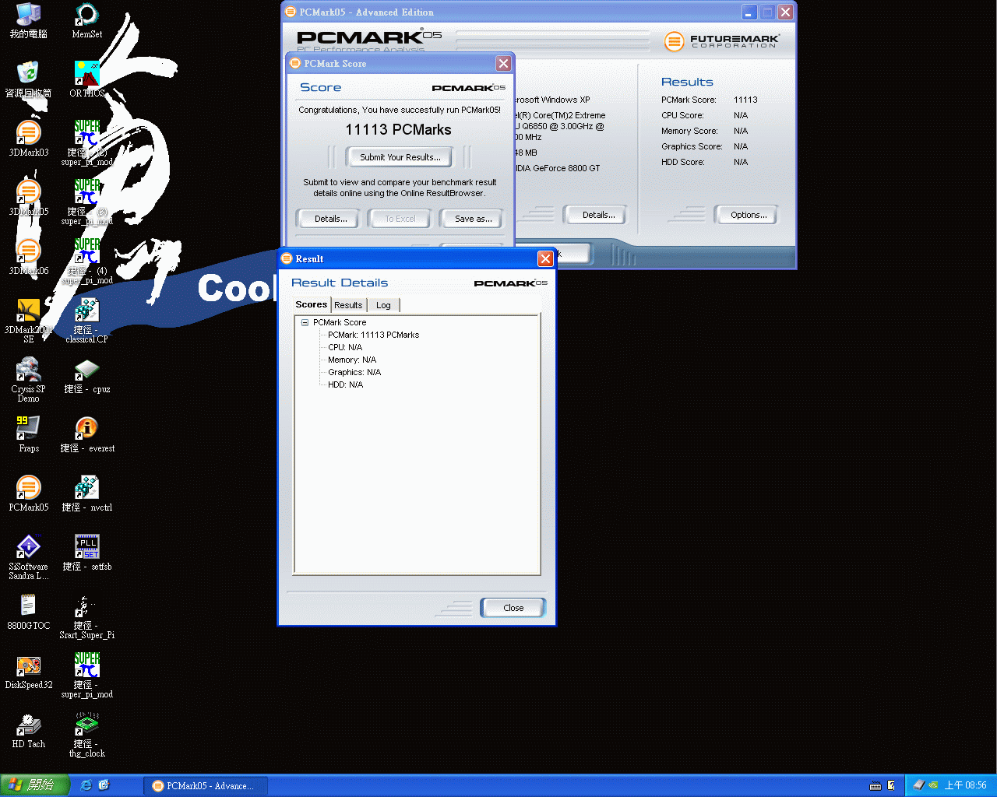Switch to the Results tab
Screen dimensions: 997x797
pos(348,305)
